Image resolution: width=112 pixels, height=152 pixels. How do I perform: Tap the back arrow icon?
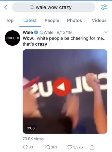click(x=6, y=7)
